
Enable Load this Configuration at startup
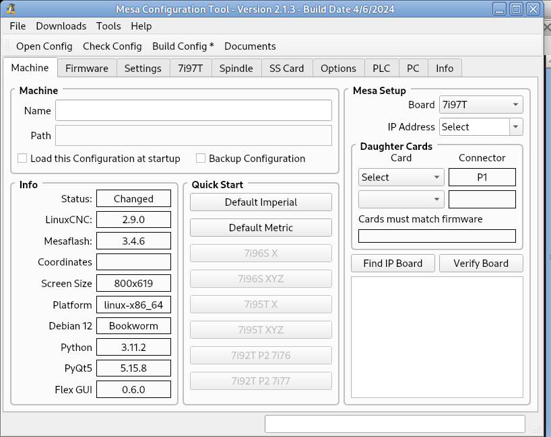tap(22, 158)
